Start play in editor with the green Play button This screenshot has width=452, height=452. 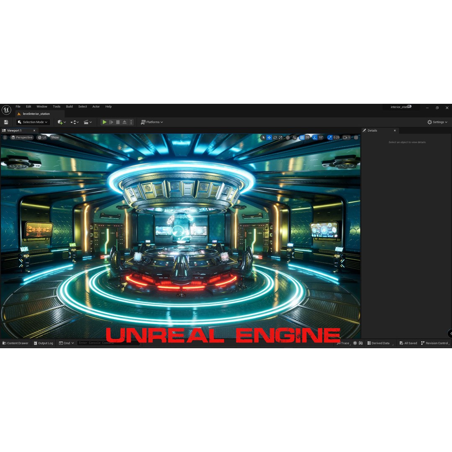104,122
